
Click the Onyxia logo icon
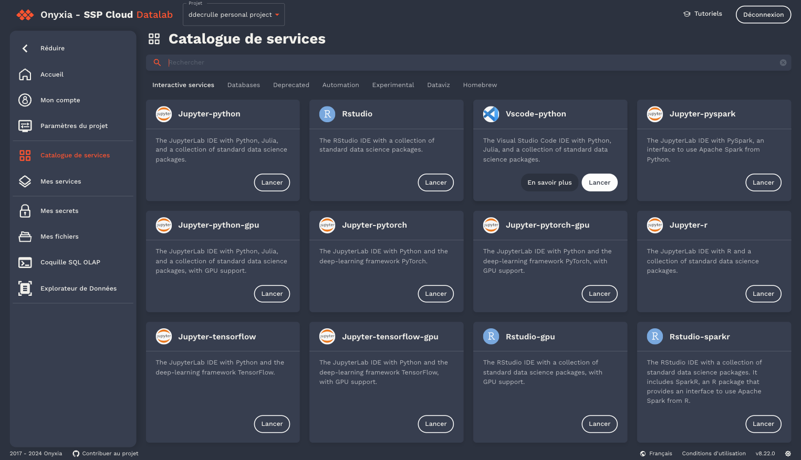(25, 15)
